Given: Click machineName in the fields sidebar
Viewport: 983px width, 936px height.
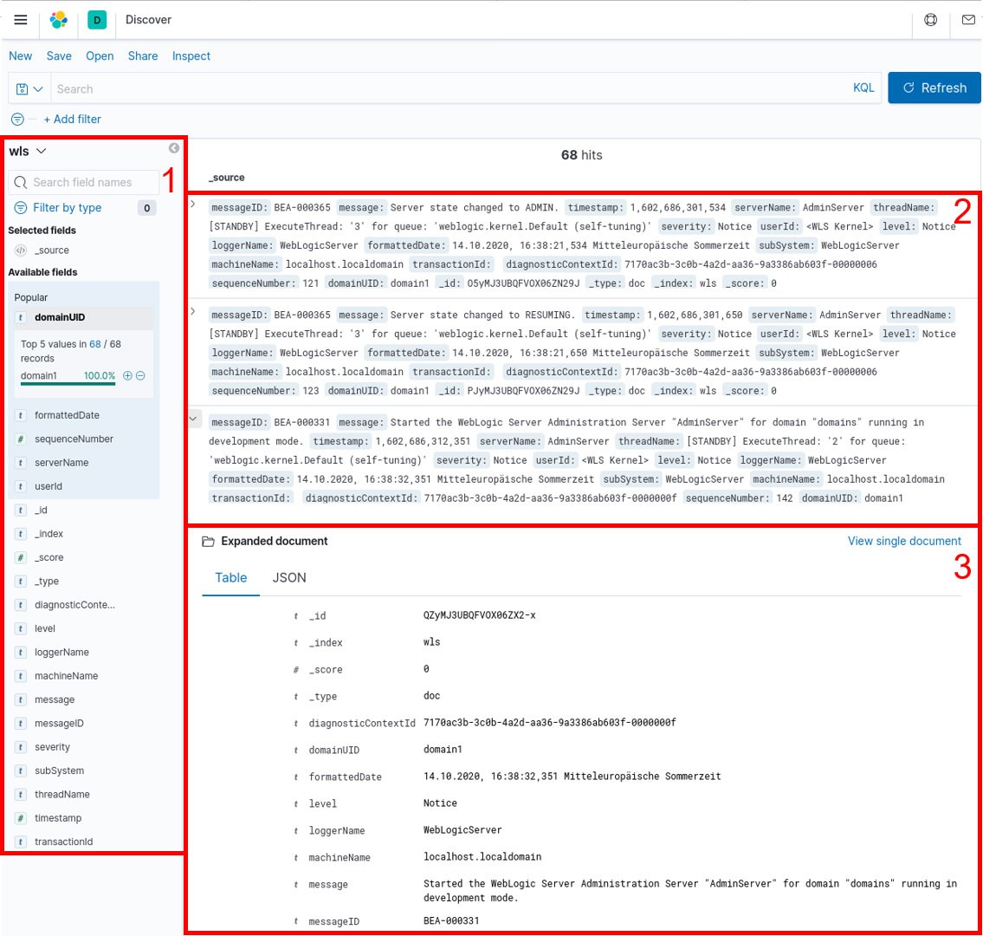Looking at the screenshot, I should (66, 676).
